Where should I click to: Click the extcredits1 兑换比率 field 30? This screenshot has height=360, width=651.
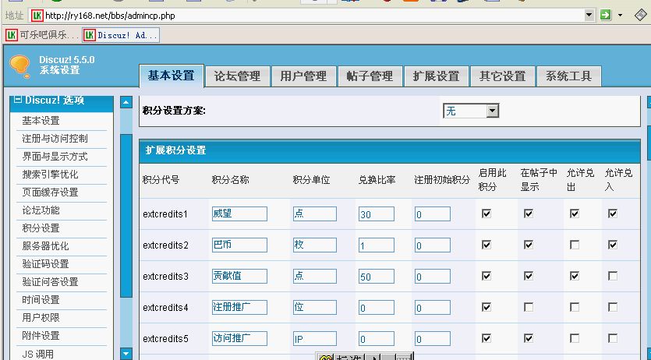pos(376,214)
